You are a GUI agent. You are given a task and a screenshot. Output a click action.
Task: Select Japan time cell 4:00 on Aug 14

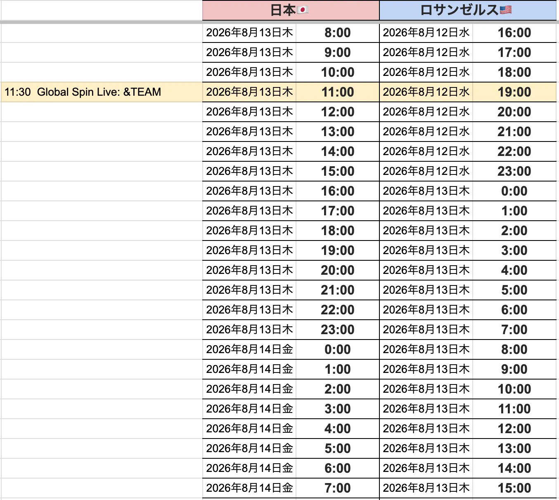coord(337,429)
